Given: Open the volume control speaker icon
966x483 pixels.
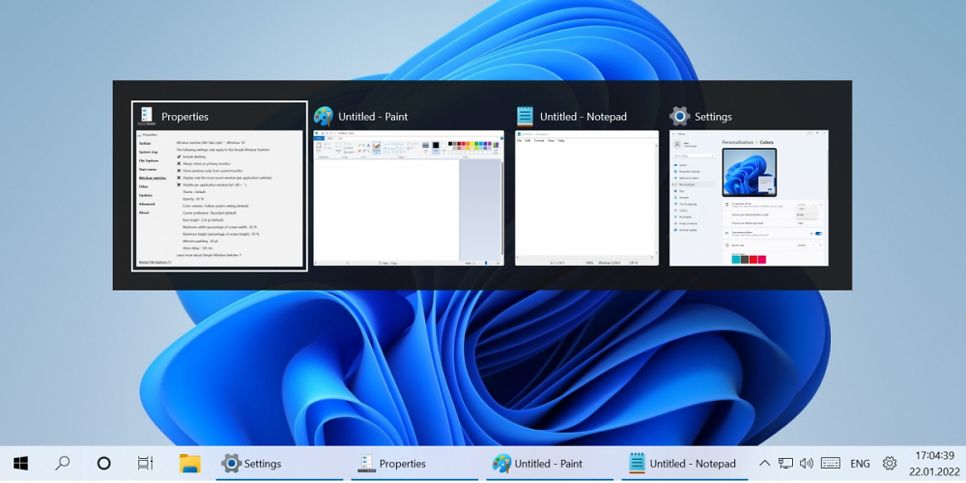Looking at the screenshot, I should click(807, 464).
